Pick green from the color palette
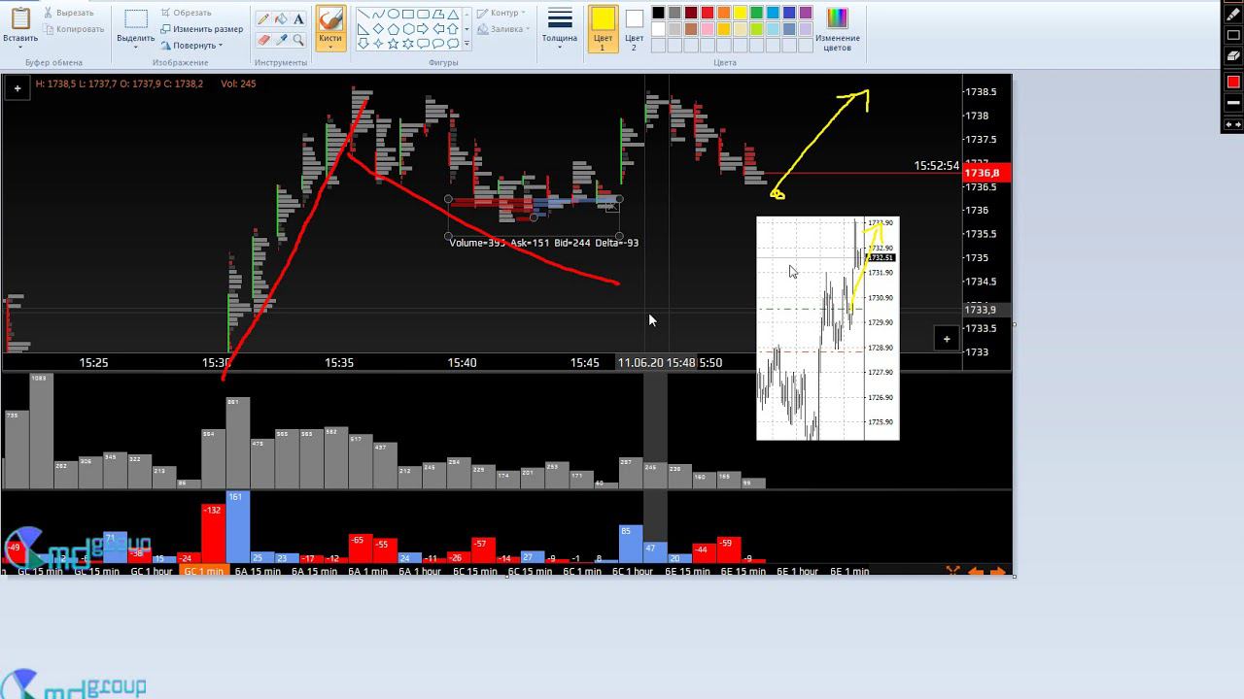This screenshot has width=1244, height=699. (757, 13)
